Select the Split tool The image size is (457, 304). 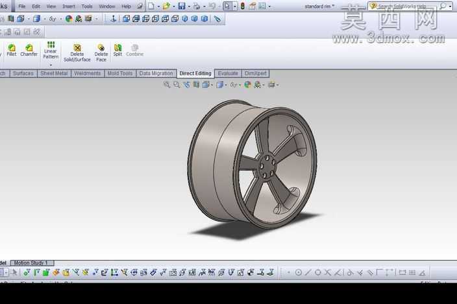pyautogui.click(x=117, y=50)
